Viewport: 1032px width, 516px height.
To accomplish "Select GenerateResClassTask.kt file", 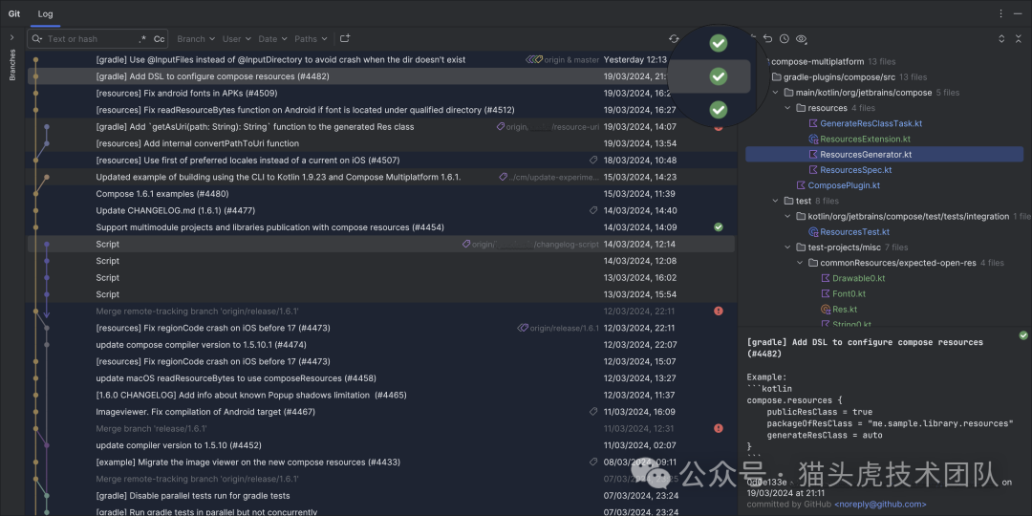I will point(871,123).
